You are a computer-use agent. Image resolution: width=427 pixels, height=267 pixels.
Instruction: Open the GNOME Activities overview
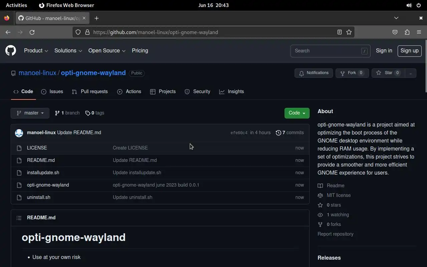tap(16, 5)
